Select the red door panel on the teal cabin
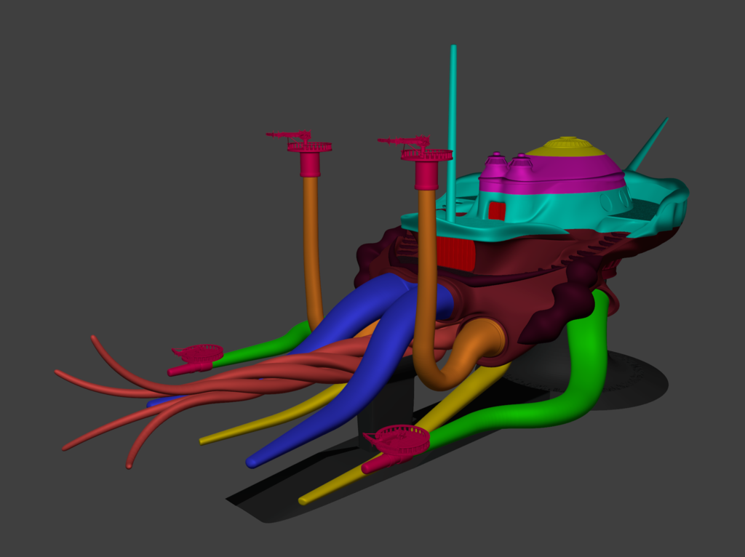This screenshot has height=557, width=745. coord(496,210)
